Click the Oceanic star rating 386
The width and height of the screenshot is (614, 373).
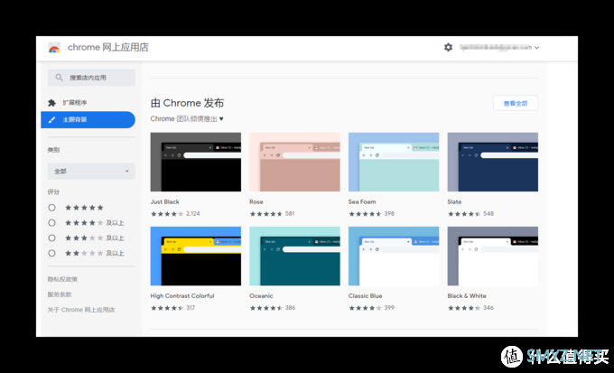point(273,308)
